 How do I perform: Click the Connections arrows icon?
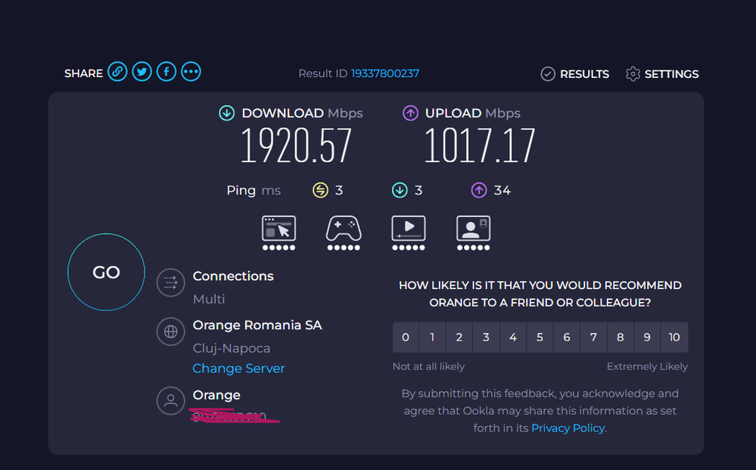click(171, 282)
